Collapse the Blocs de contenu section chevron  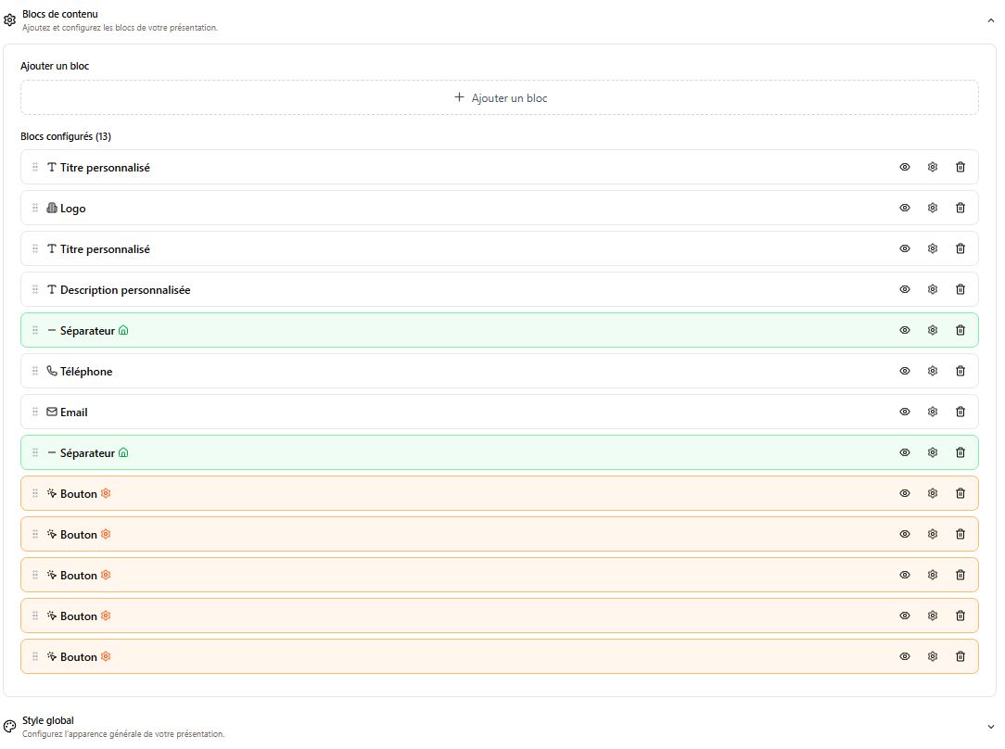click(990, 19)
